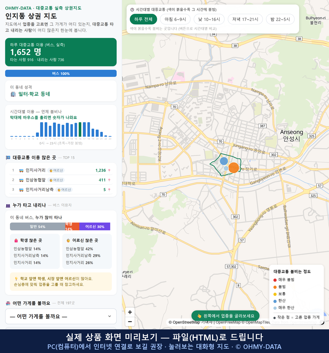The height and width of the screenshot is (353, 329).
Task: Click the shop icon beside 어떤 가게를 볼까요 heading
Action: click(8, 303)
